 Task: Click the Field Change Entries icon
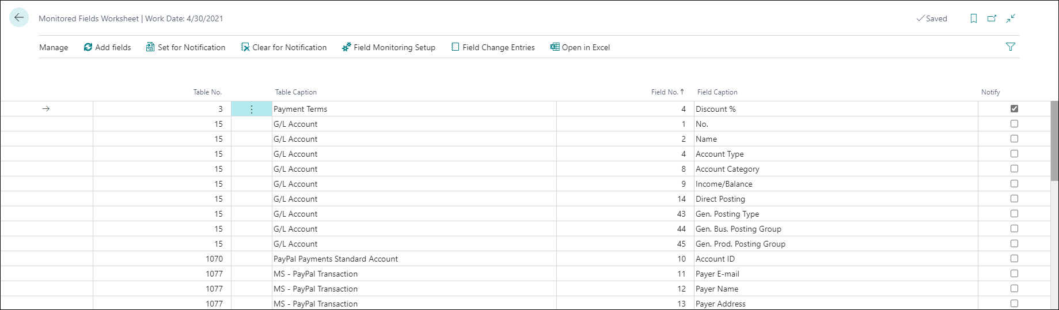point(456,47)
